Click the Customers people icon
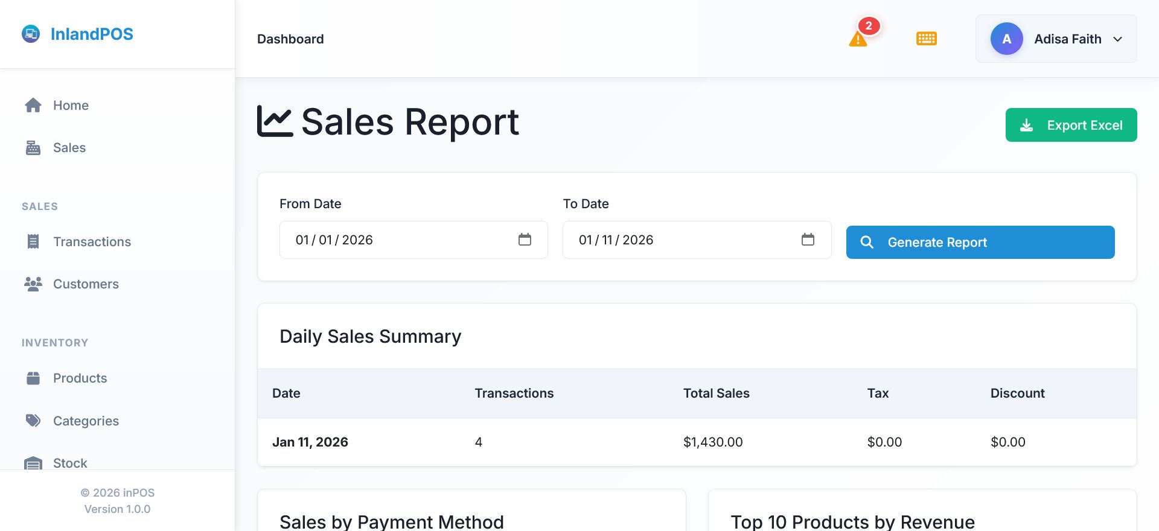Screen dimensions: 1159x531 pyautogui.click(x=33, y=284)
